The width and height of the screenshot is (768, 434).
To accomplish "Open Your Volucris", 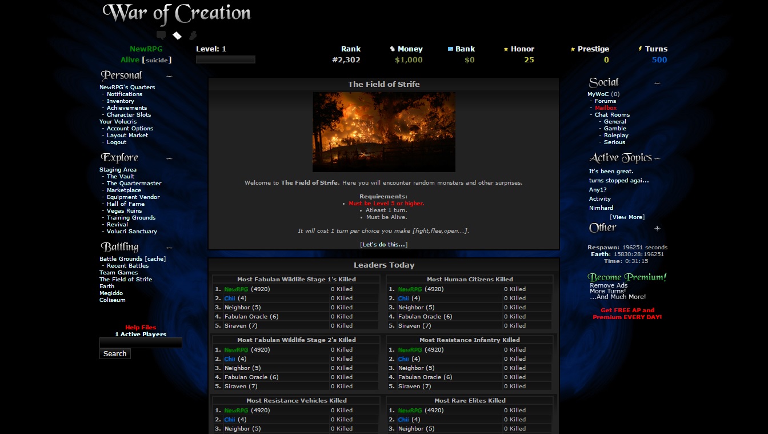I will click(118, 122).
